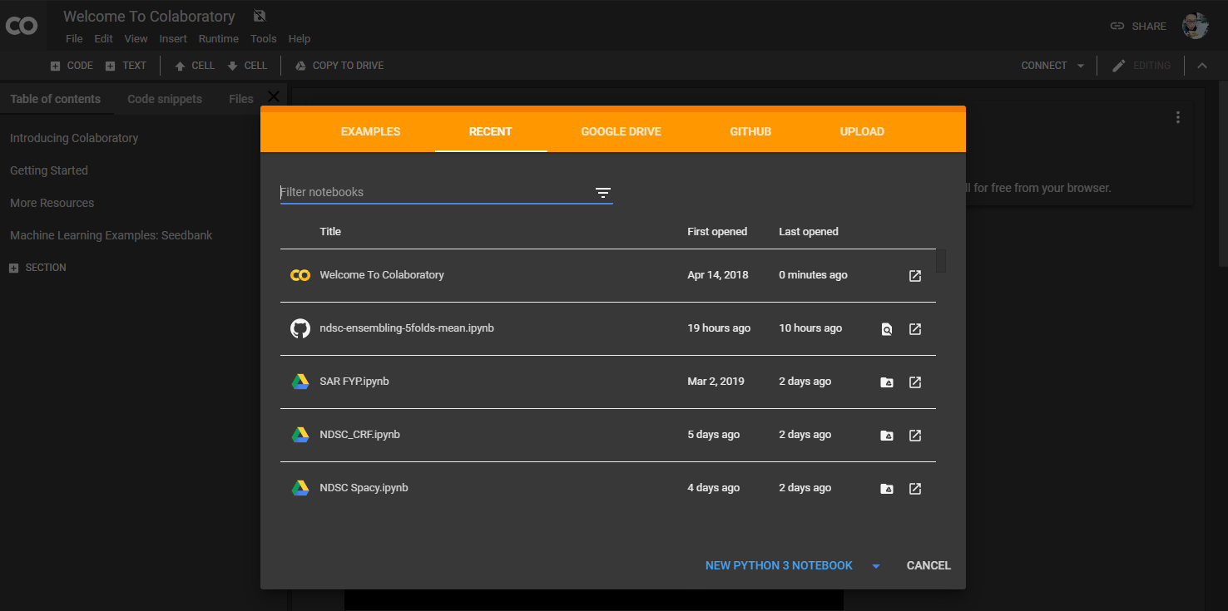The height and width of the screenshot is (611, 1228).
Task: Switch to the Table of contents tab
Action: click(x=55, y=99)
